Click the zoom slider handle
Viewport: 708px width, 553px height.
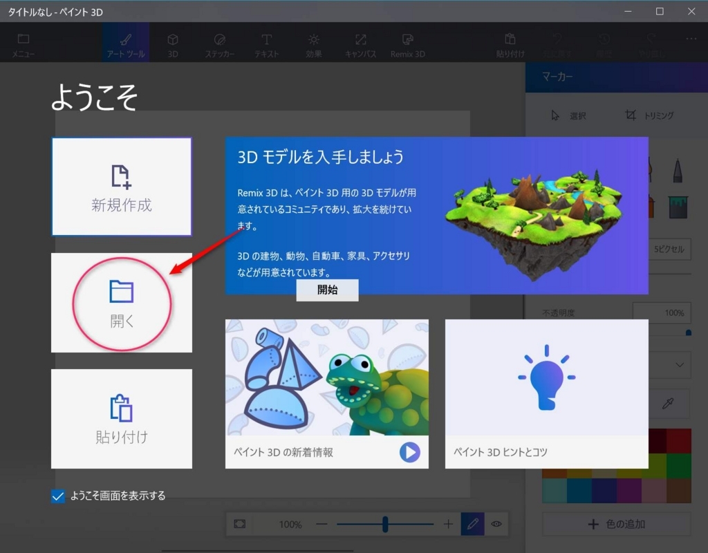pos(385,524)
